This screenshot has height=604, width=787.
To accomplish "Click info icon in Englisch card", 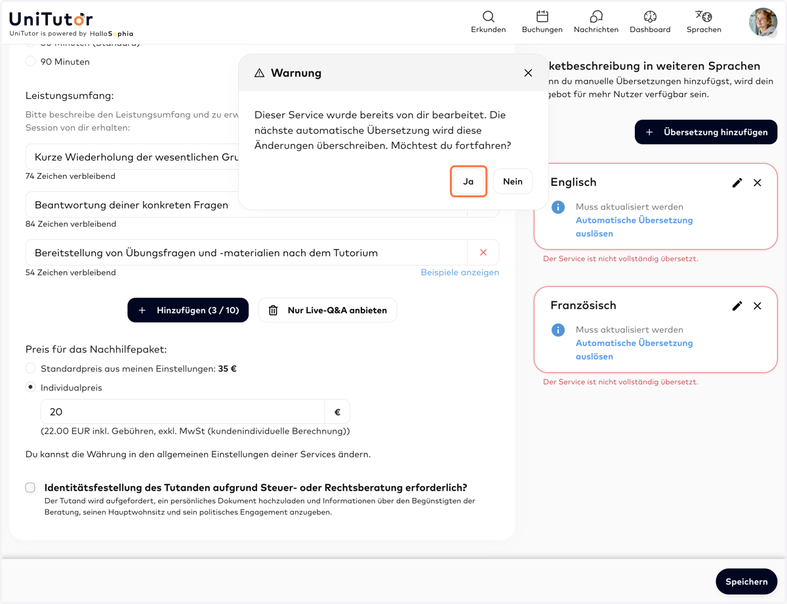I will point(558,207).
